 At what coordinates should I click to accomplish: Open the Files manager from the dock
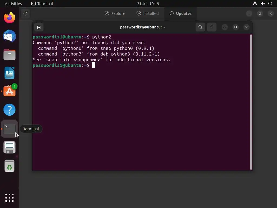[9, 54]
